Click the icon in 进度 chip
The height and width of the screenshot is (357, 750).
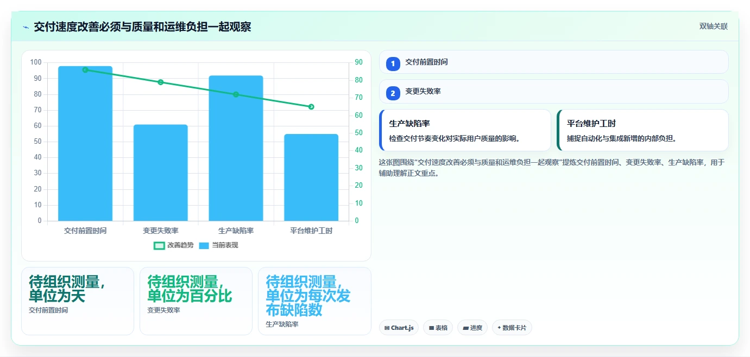[x=466, y=328]
